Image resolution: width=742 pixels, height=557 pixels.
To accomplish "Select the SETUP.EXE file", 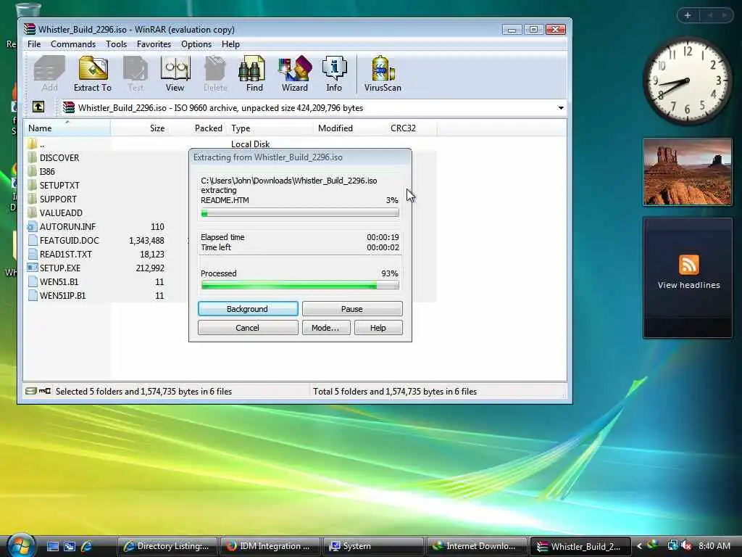I will coord(59,268).
